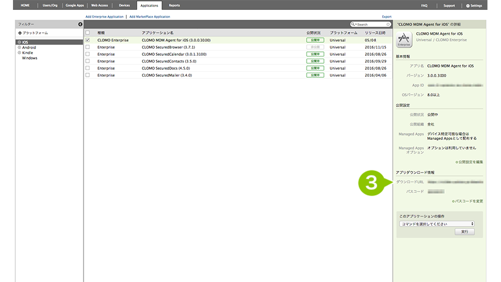This screenshot has height=282, width=501.
Task: Click Add Enterprise Application link
Action: click(x=104, y=16)
